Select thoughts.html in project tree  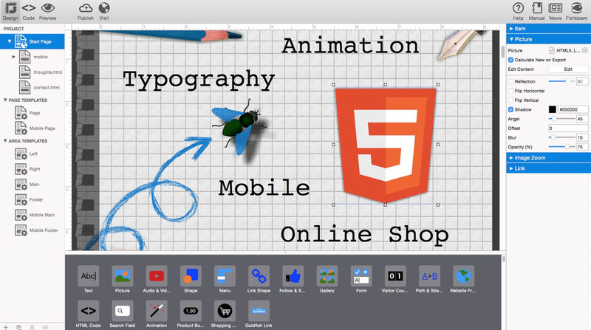pyautogui.click(x=41, y=72)
